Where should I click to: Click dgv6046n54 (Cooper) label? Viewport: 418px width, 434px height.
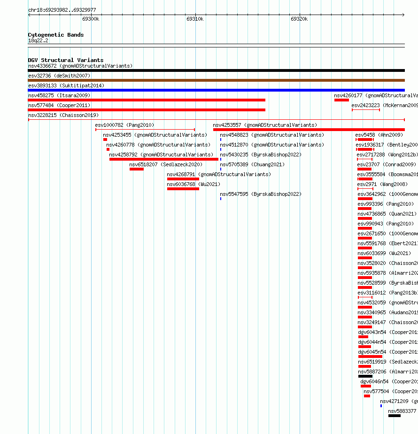point(389,382)
